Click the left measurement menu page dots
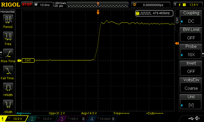Image resolution: width=204 pixels, height=122 pixels. (x=1, y=55)
